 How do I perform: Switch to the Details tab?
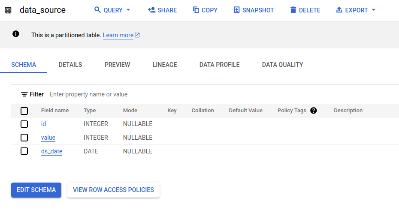coord(70,65)
